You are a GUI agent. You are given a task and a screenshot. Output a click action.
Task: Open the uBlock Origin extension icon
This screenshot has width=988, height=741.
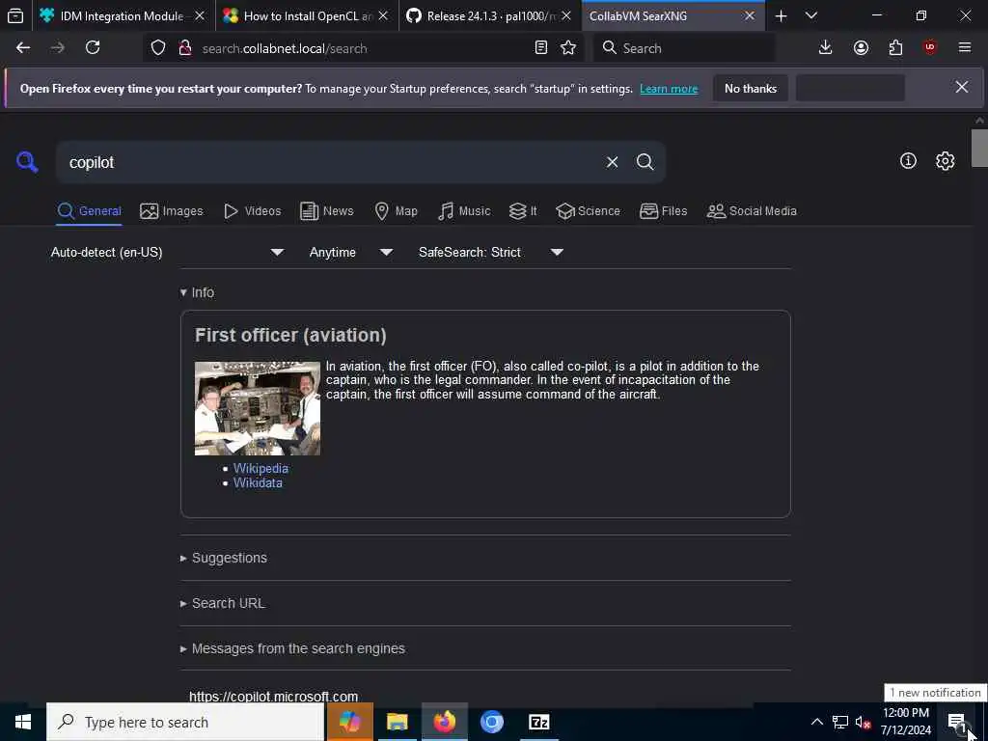point(930,48)
